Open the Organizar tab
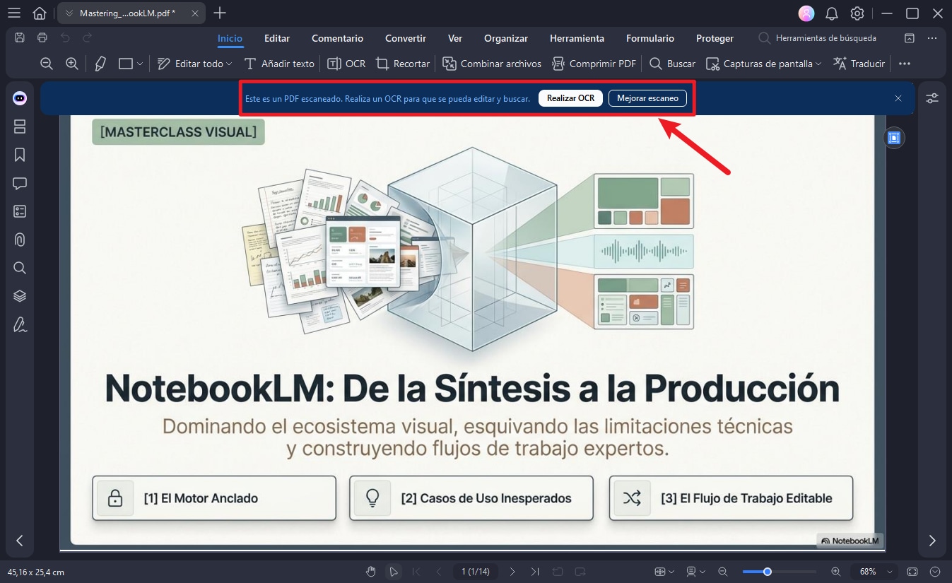Viewport: 952px width, 583px height. (x=506, y=38)
